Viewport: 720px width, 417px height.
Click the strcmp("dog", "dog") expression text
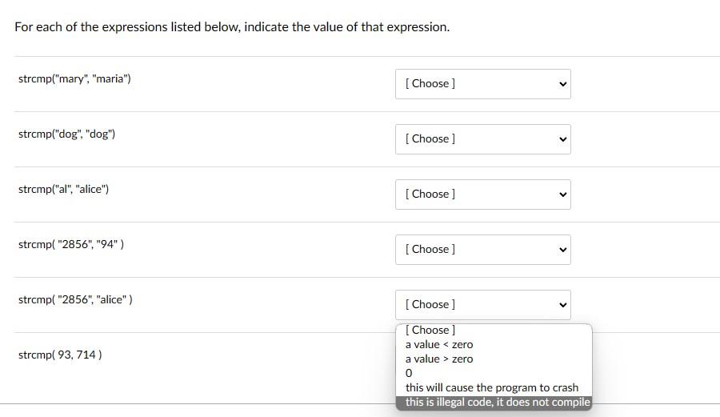pos(66,134)
